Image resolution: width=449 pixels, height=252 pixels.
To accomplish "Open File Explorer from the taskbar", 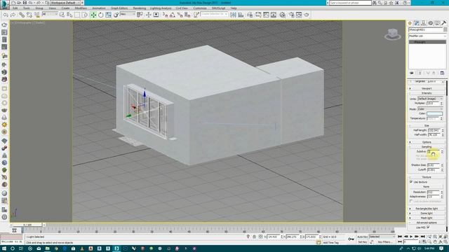I will (x=47, y=248).
